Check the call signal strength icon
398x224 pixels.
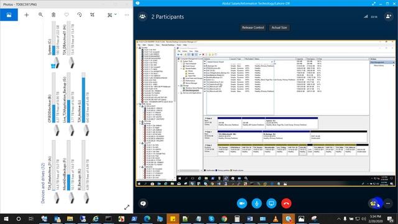point(366,17)
